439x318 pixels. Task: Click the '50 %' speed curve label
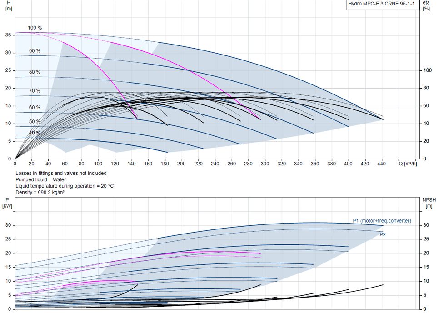point(35,121)
